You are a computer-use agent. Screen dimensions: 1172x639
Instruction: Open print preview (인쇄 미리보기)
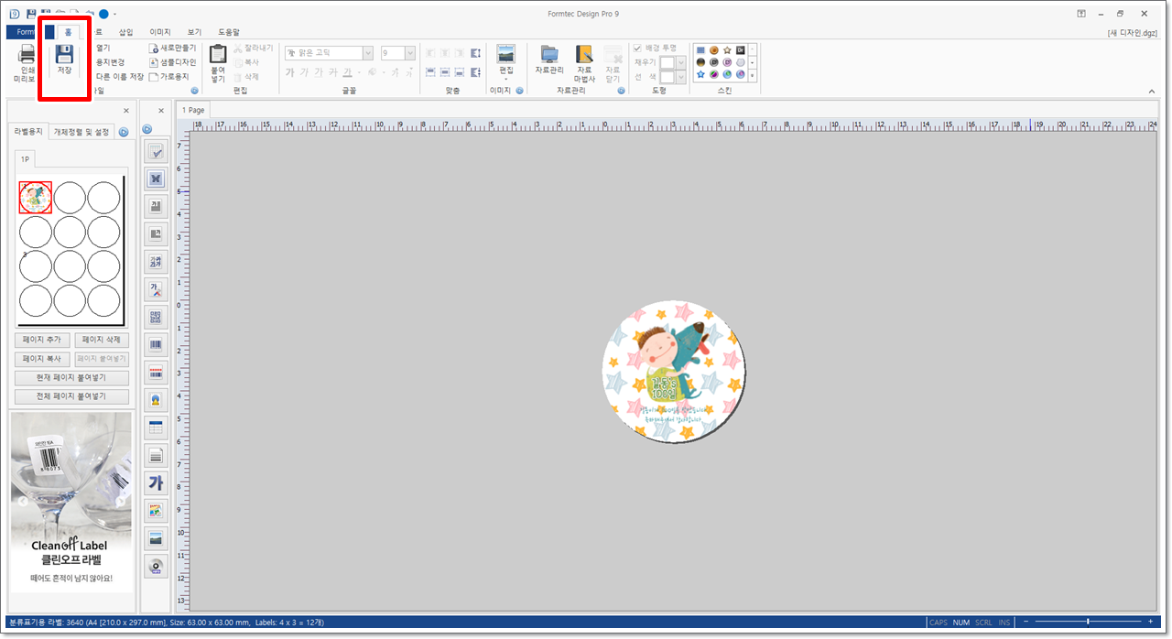click(27, 63)
